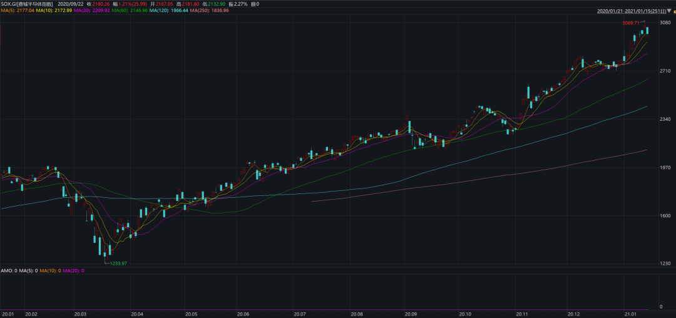The height and width of the screenshot is (318, 676).
Task: Select the MA(10): 2172.99 indicator label
Action: coord(54,11)
